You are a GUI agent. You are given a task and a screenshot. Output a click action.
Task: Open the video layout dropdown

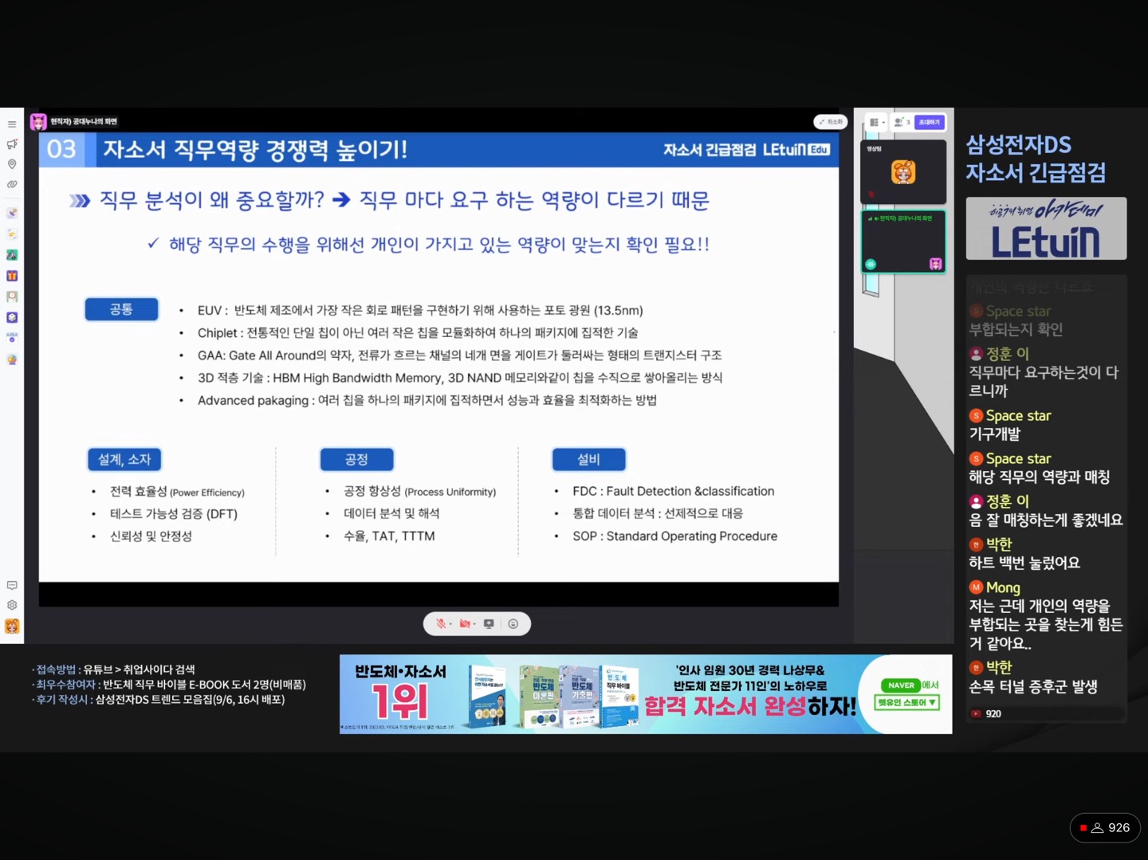[x=877, y=123]
